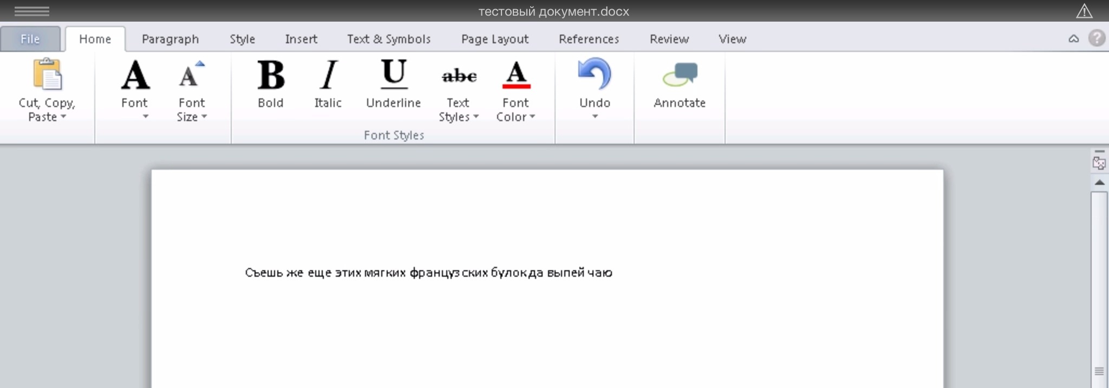Click the drag handle in the title bar
The width and height of the screenshot is (1109, 388).
click(x=32, y=11)
